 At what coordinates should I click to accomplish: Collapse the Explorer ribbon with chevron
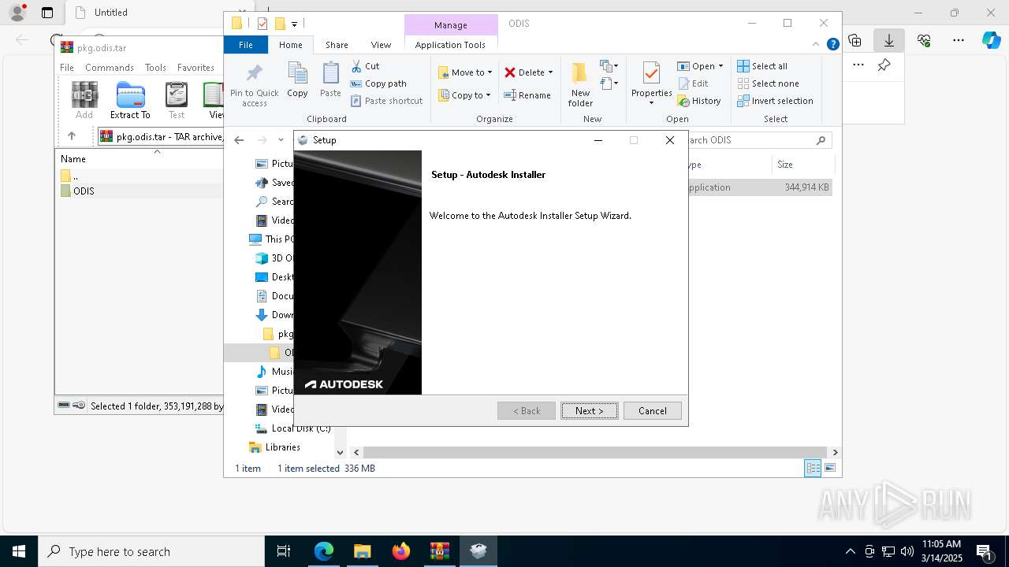point(817,45)
